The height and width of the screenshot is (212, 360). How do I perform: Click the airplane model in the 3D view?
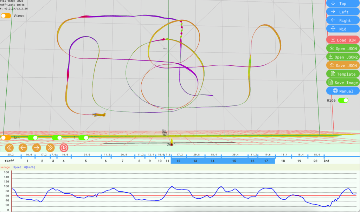point(99,114)
